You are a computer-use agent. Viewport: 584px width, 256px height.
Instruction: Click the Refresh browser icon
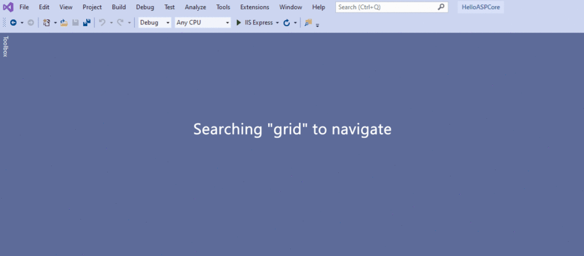tap(286, 23)
